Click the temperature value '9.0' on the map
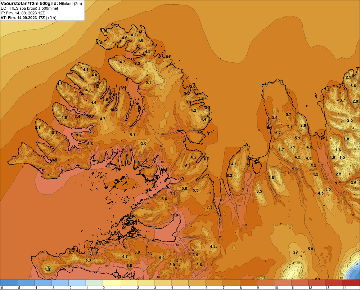The width and height of the screenshot is (360, 290). (x=187, y=94)
